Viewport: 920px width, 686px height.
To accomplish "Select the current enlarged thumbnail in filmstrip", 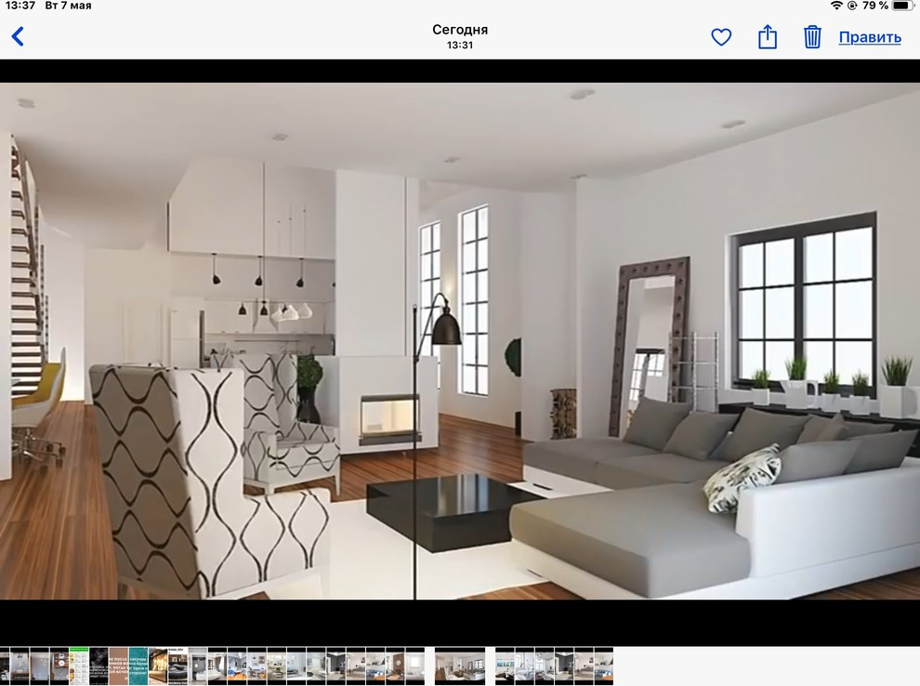I will tap(460, 666).
